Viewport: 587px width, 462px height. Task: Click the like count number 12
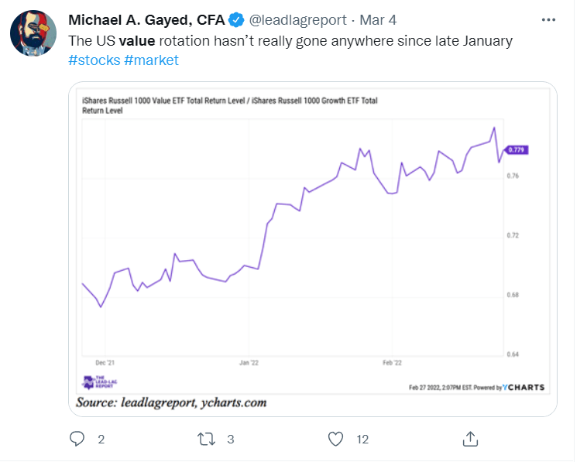tap(362, 440)
